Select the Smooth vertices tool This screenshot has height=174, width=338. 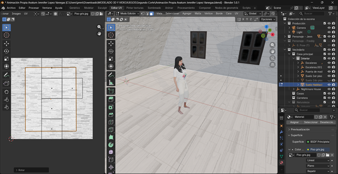[x=111, y=152]
